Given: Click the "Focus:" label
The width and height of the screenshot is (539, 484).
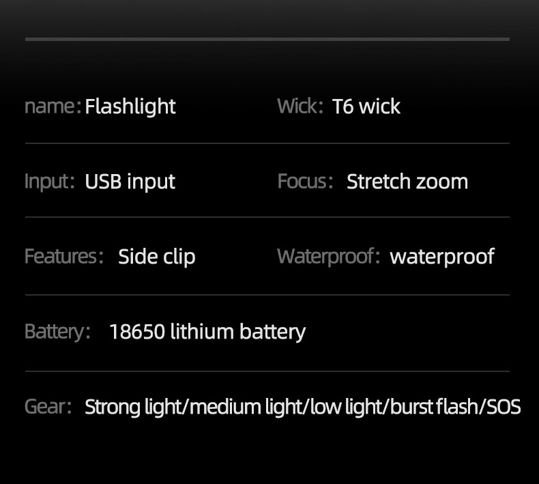Looking at the screenshot, I should click(x=305, y=182).
